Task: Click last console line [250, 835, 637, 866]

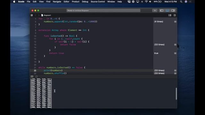Action: click(x=41, y=107)
